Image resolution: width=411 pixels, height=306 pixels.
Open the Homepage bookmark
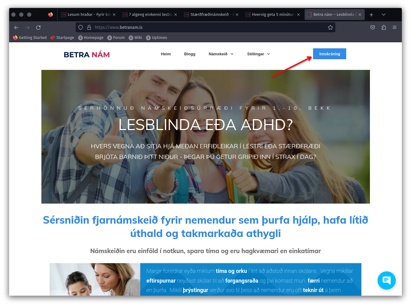point(91,38)
